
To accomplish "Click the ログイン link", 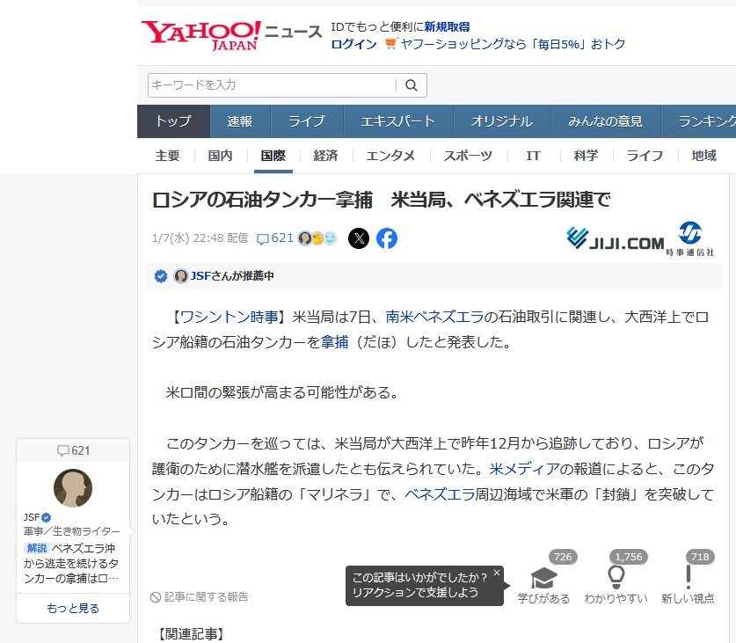I will tap(353, 44).
